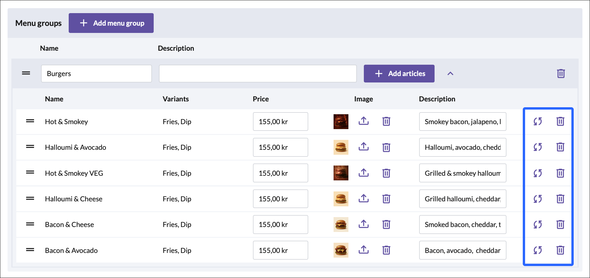Collapse the Burgers menu group
The image size is (590, 278).
[450, 73]
